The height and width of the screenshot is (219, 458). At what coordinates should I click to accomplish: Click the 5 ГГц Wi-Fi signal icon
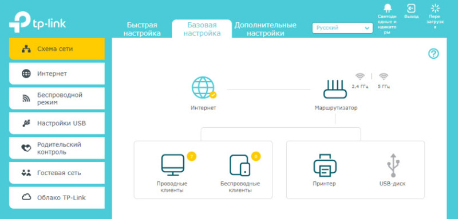point(384,76)
